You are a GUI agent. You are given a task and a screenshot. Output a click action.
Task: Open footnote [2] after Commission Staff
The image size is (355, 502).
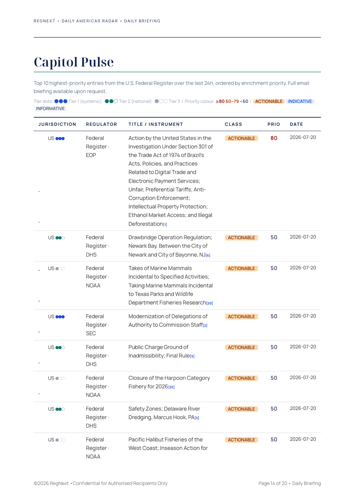pyautogui.click(x=205, y=326)
